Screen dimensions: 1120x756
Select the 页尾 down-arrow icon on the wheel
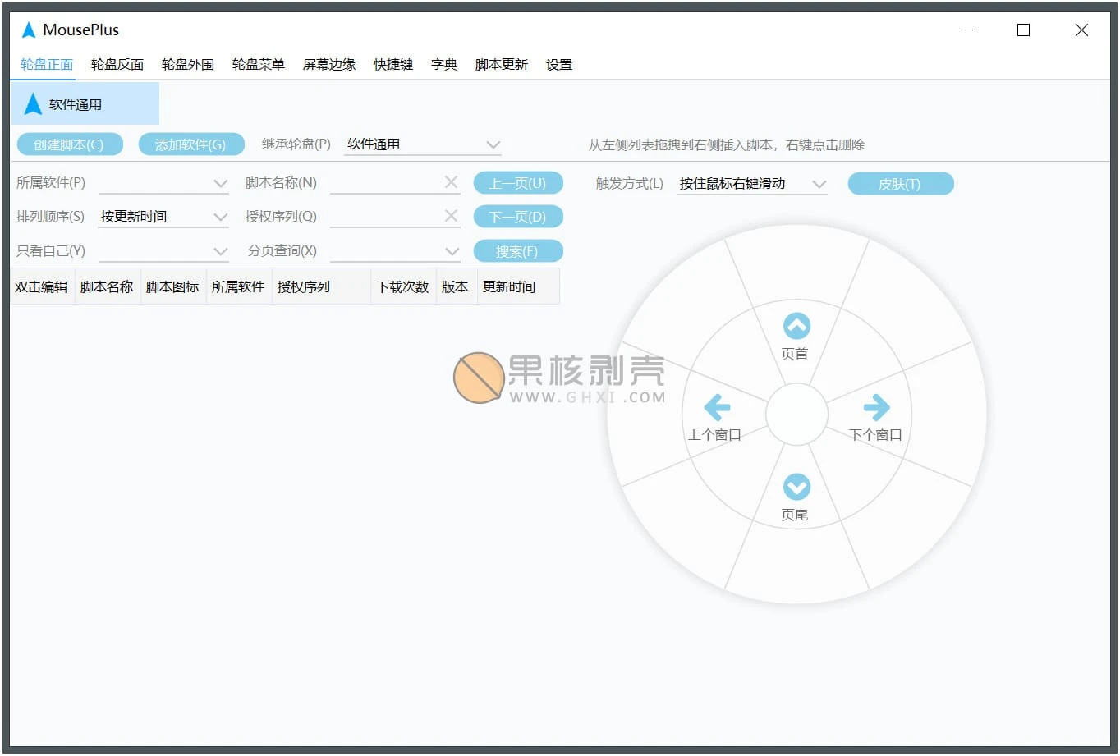[796, 488]
